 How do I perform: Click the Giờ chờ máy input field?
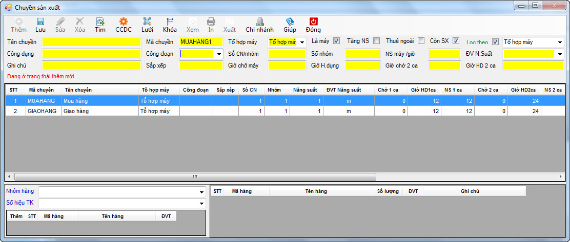(x=287, y=65)
